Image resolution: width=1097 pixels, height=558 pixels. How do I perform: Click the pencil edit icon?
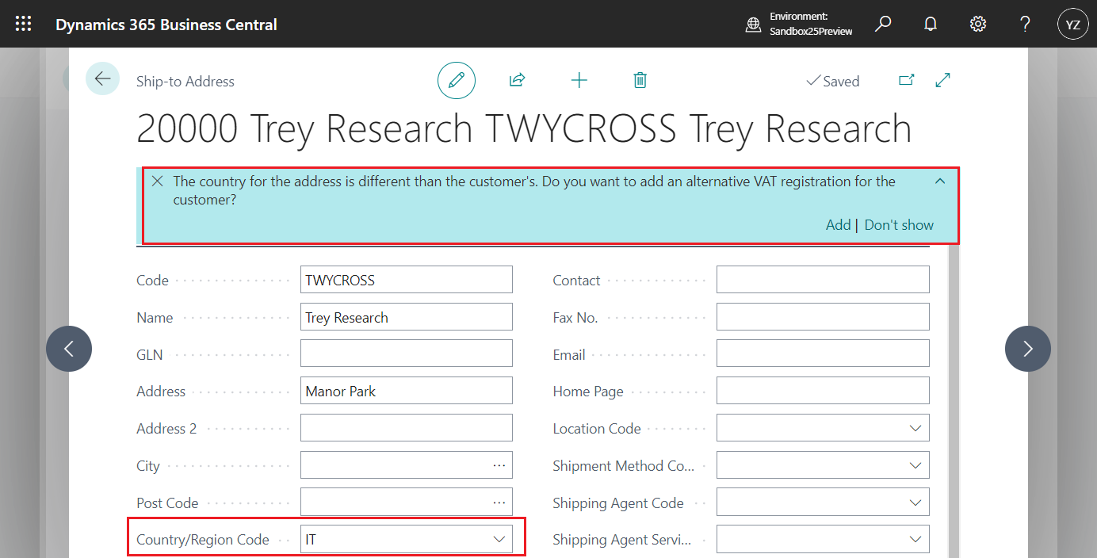(457, 80)
